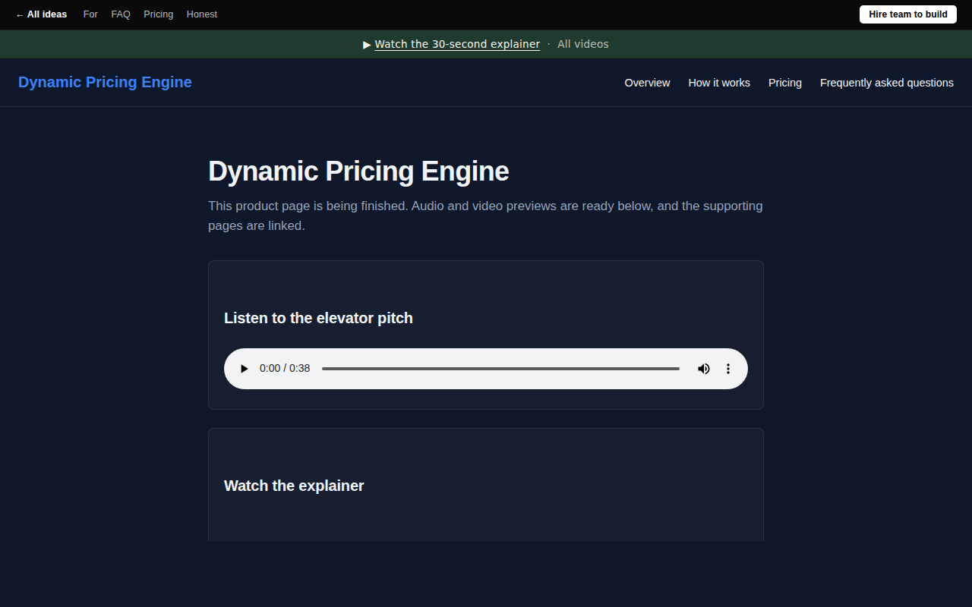Viewport: 972px width, 607px height.
Task: Click the Listen to the elevator pitch heading
Action: pos(318,318)
